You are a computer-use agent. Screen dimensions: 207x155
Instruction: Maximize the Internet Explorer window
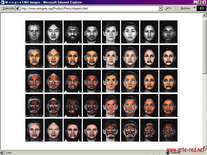pos(199,2)
